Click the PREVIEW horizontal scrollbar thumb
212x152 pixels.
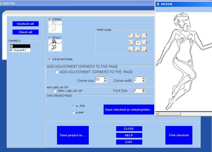[170, 114]
